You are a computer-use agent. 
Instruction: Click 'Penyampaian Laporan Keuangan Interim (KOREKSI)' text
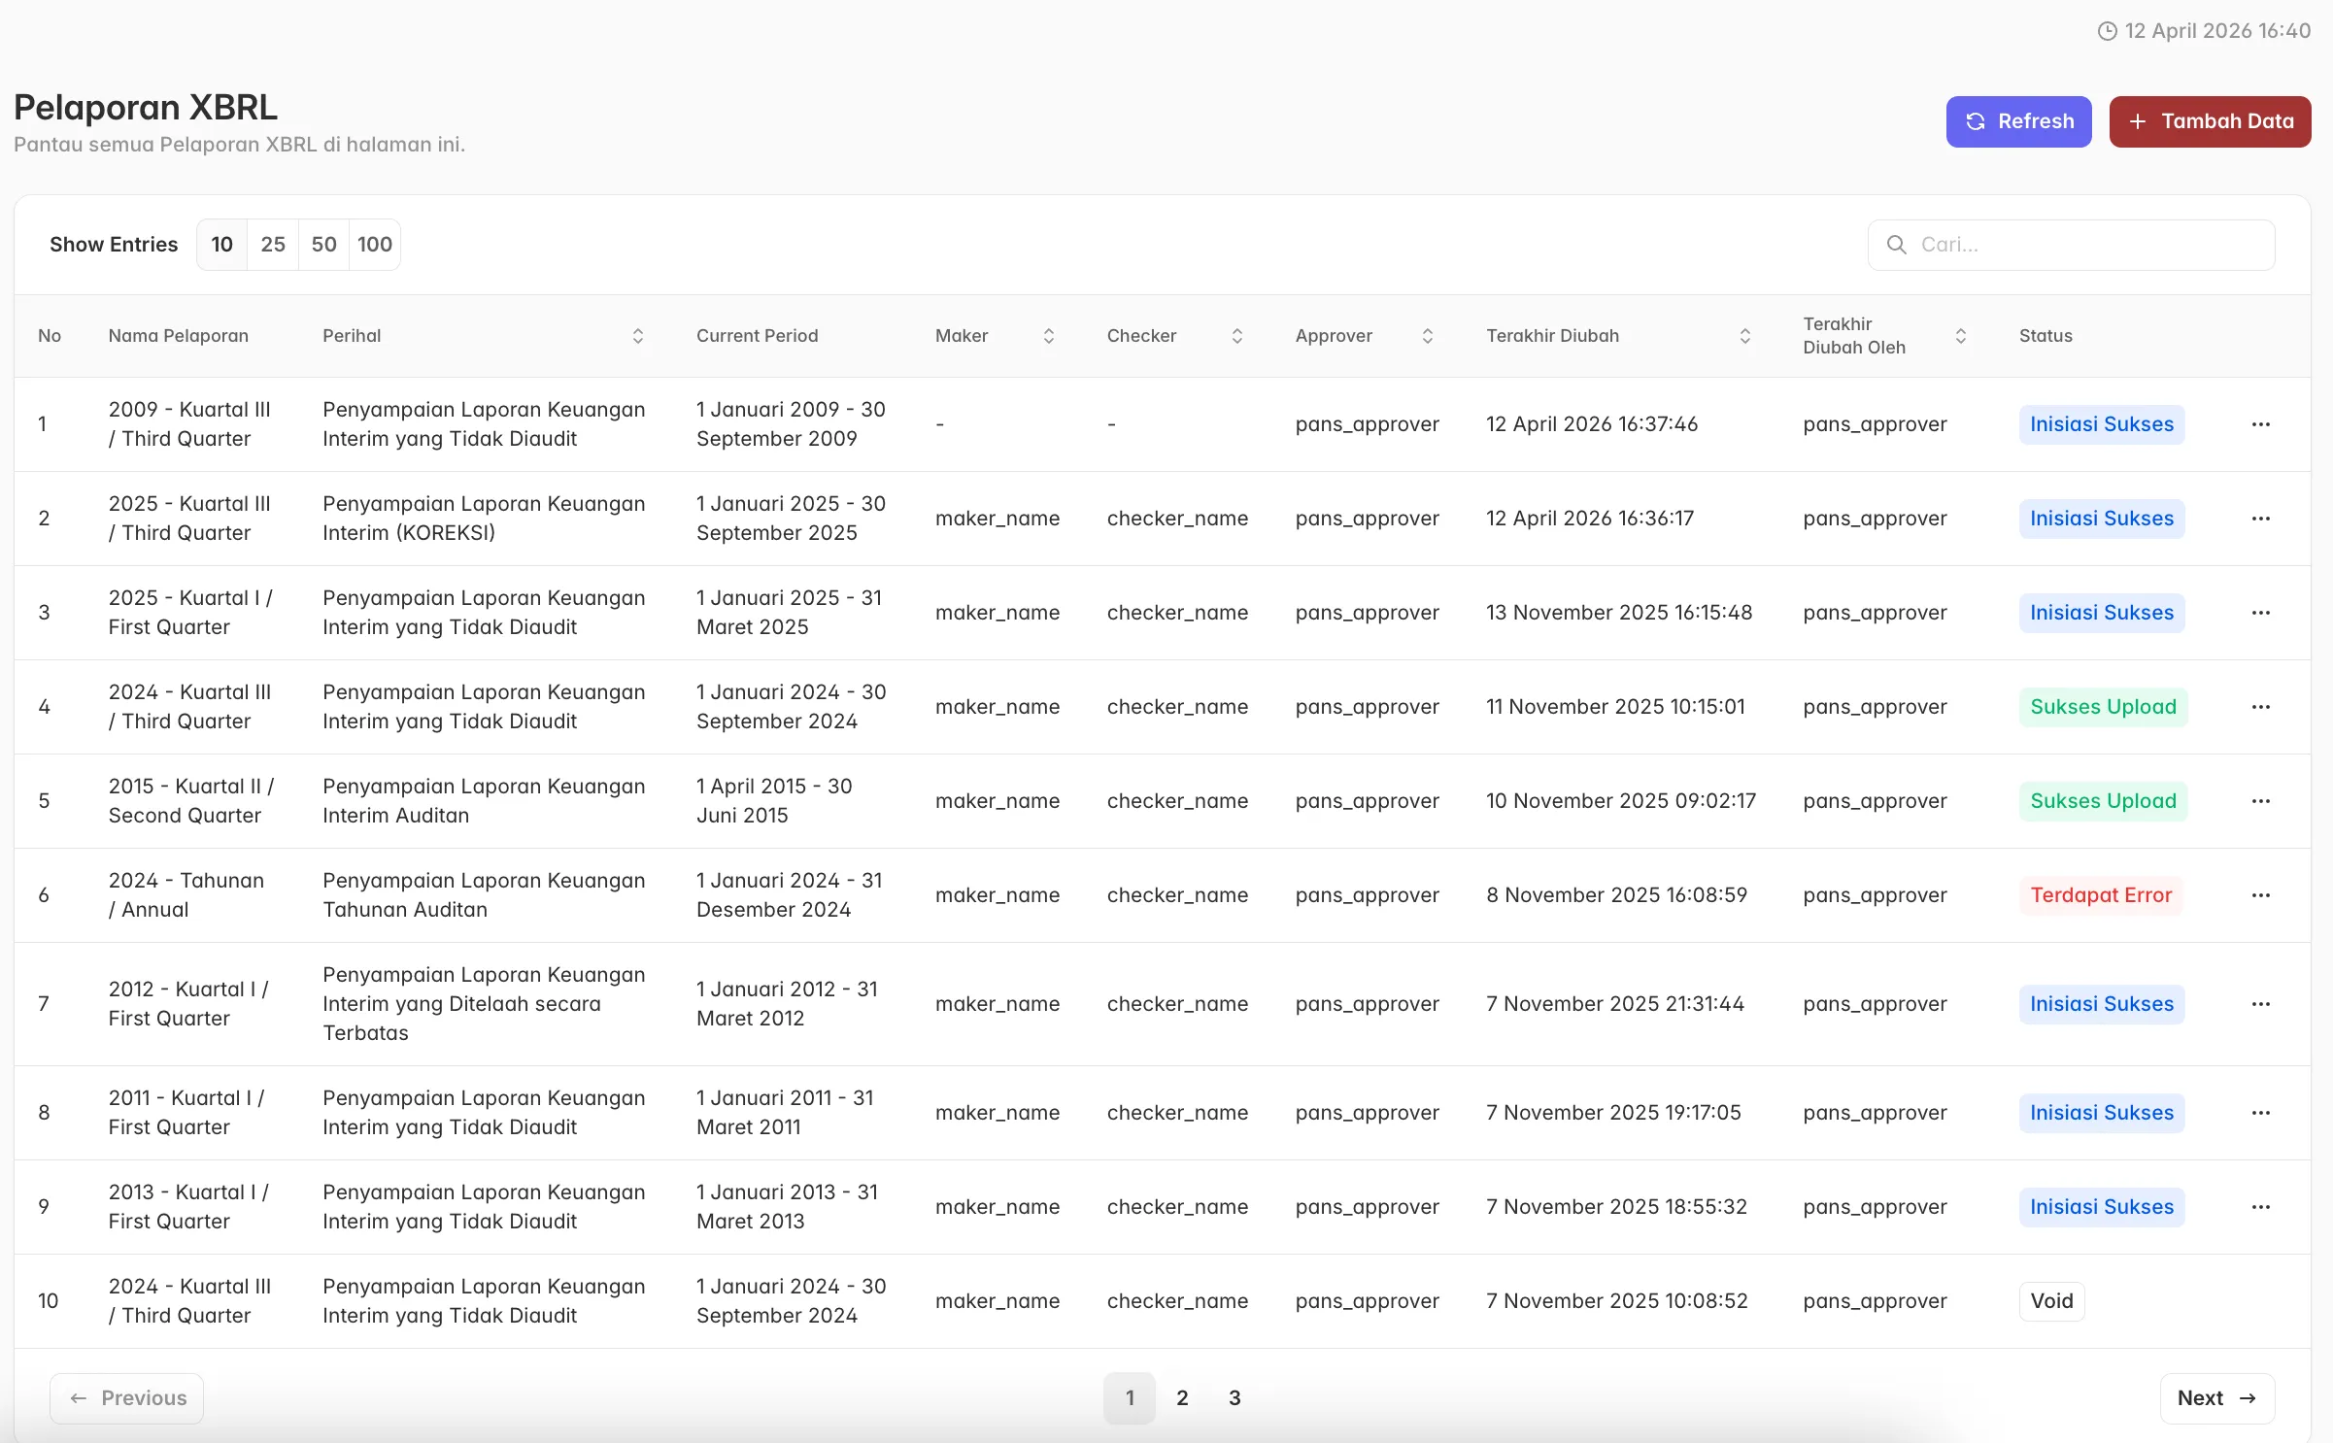(x=484, y=519)
